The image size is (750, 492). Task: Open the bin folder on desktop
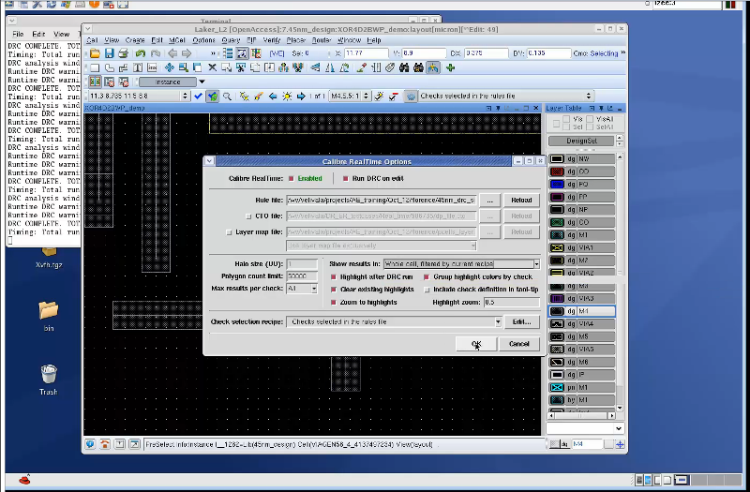pyautogui.click(x=49, y=316)
